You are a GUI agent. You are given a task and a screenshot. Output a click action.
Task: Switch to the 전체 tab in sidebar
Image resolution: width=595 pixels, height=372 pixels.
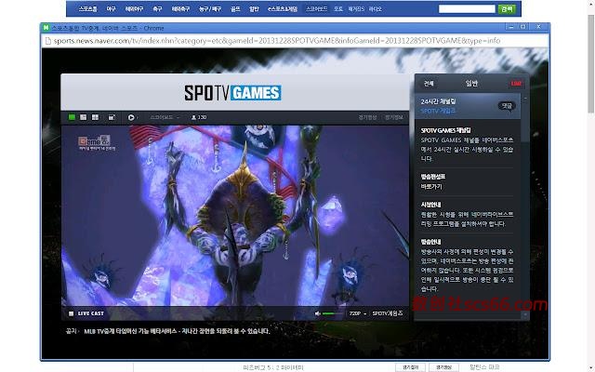(429, 83)
